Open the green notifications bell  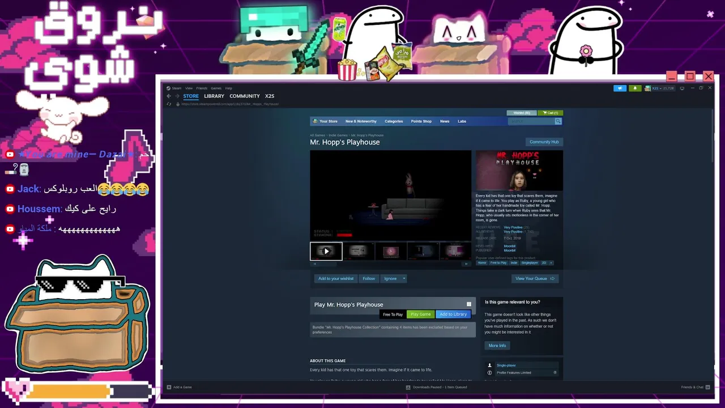[x=635, y=88]
